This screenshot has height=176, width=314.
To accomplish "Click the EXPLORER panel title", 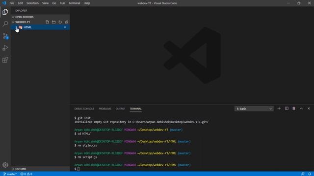I will pos(21,11).
